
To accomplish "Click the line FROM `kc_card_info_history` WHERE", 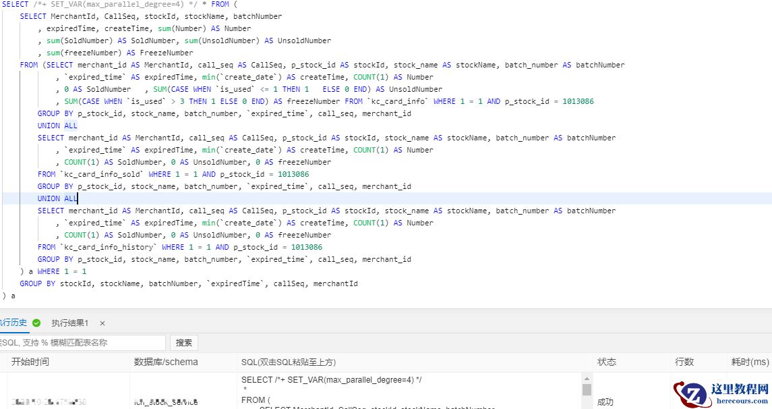I will click(x=180, y=248).
